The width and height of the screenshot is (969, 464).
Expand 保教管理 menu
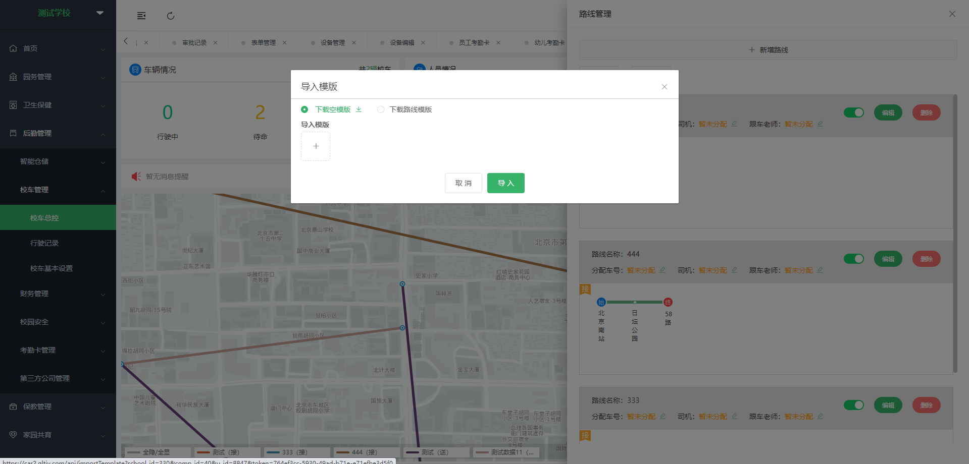point(58,407)
